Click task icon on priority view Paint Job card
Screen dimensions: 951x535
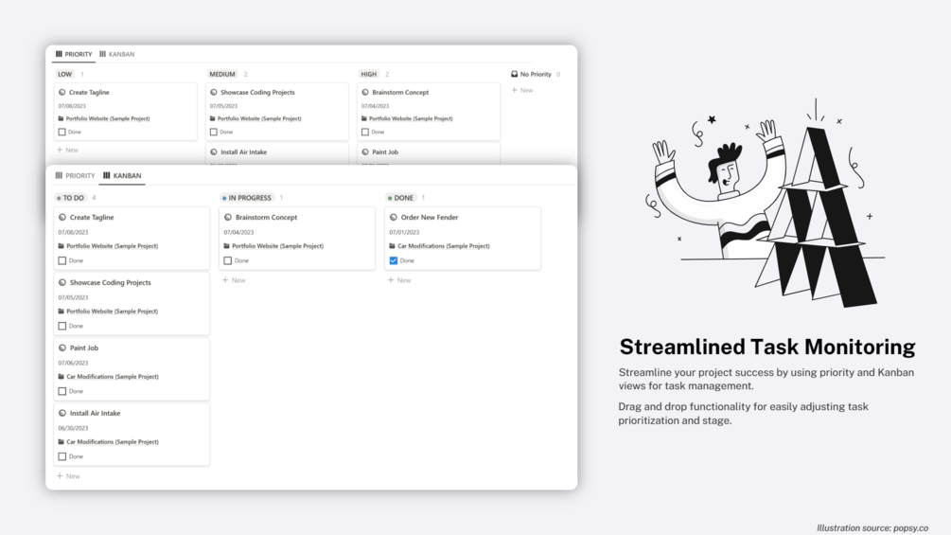coord(365,152)
